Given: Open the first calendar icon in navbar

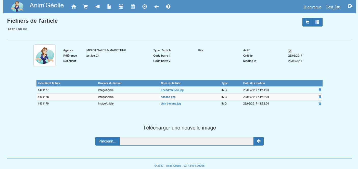Looking at the screenshot, I should 121,7.
